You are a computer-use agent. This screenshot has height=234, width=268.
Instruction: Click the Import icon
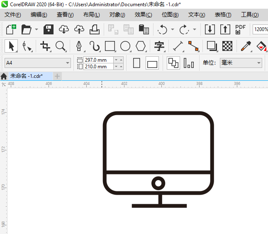[210, 29]
